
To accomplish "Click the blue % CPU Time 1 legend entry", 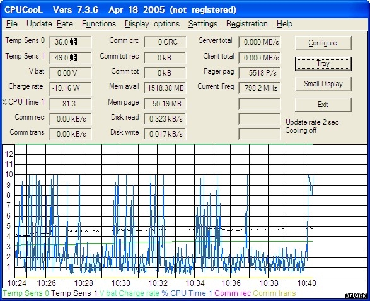I will point(187,293).
